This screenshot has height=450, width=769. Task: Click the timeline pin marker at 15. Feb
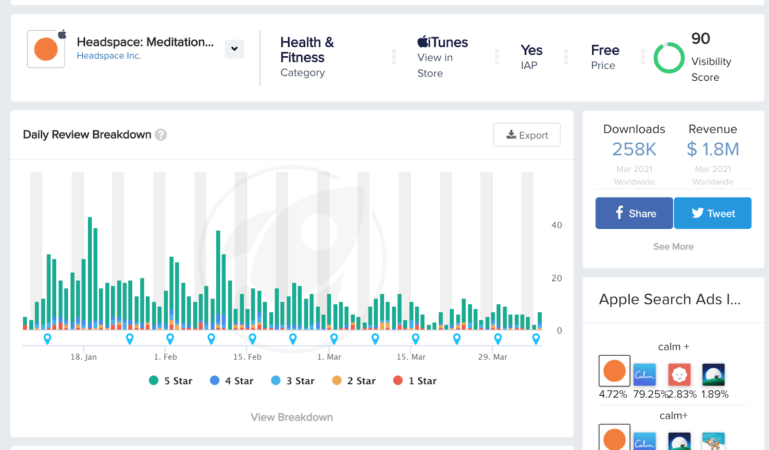pos(252,338)
